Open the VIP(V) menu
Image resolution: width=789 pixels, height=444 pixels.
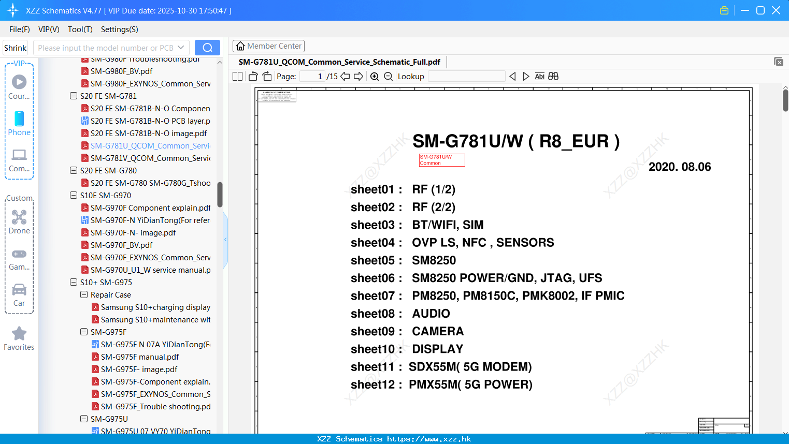tap(49, 29)
